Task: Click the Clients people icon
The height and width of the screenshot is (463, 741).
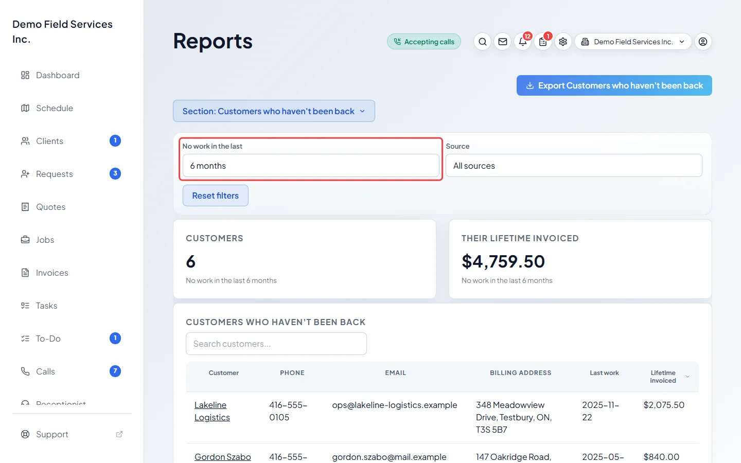Action: pyautogui.click(x=25, y=141)
